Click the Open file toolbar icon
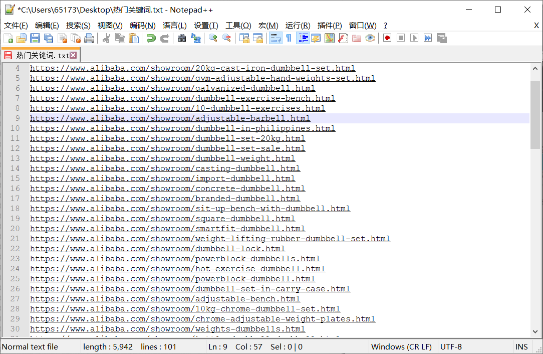The width and height of the screenshot is (543, 354). 22,38
